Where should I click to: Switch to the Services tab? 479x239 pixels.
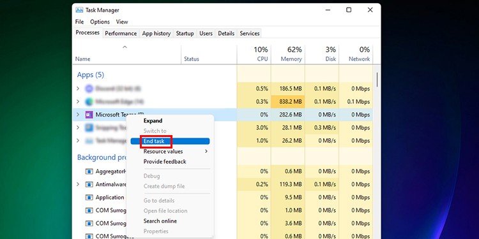pos(250,34)
